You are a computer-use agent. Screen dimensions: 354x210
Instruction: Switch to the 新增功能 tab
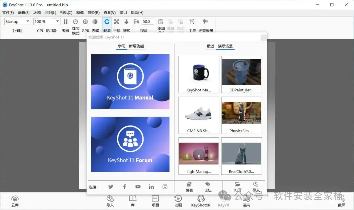[x=136, y=46]
